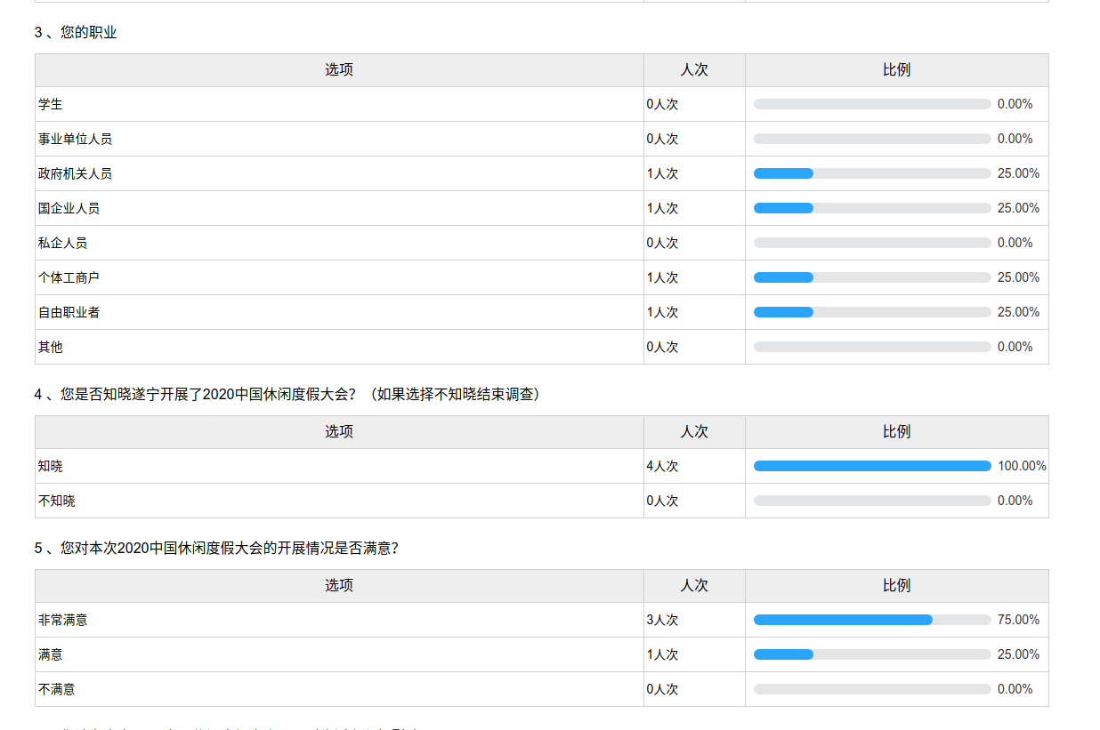Click the 100.00% progress bar for 知晓
The image size is (1100, 730).
click(x=871, y=466)
